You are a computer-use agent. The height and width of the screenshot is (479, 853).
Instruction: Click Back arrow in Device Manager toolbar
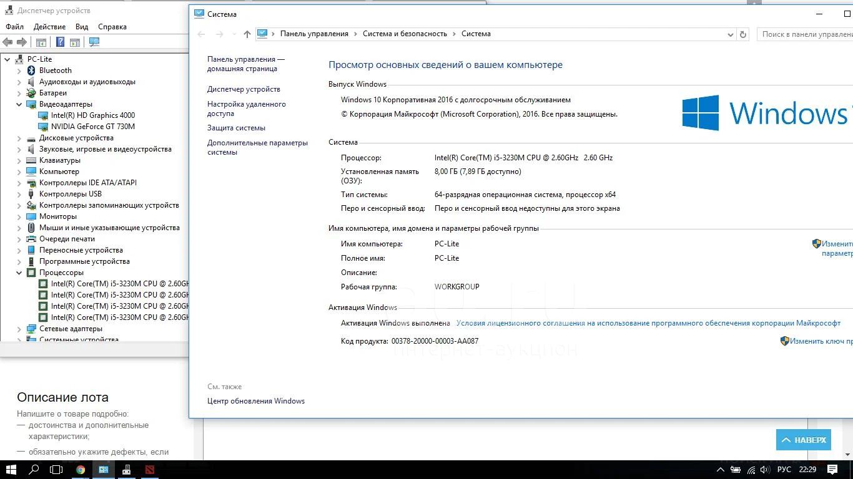point(7,42)
